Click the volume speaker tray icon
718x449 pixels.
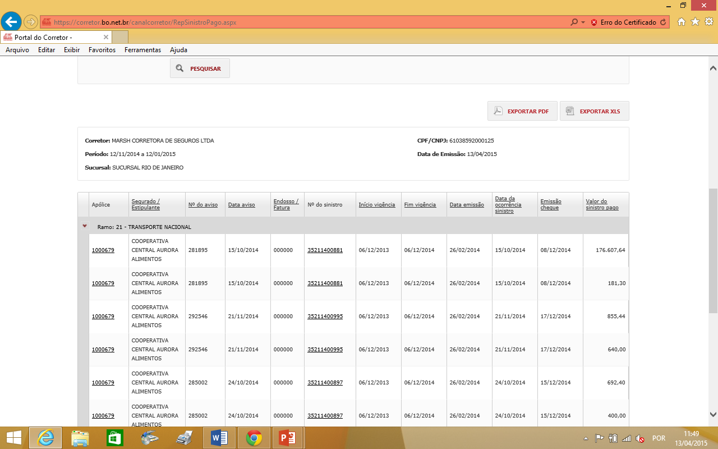640,438
